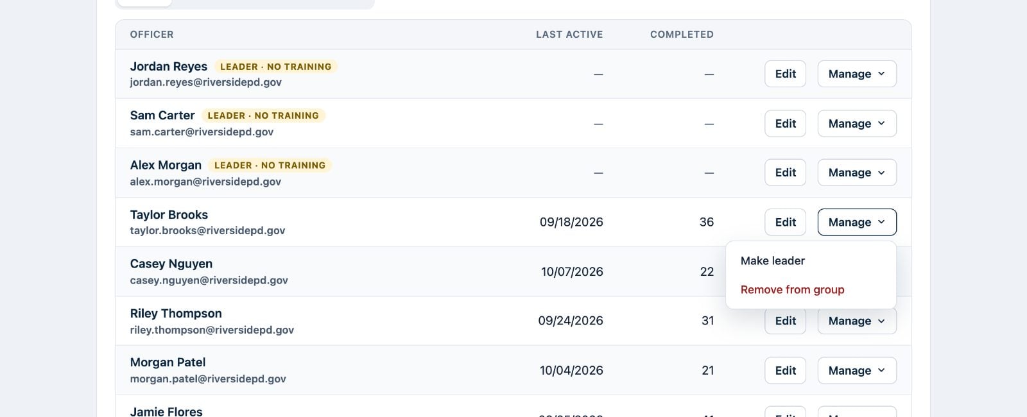Image resolution: width=1027 pixels, height=417 pixels.
Task: Open Manage dropdown for Sam Carter
Action: (x=857, y=123)
